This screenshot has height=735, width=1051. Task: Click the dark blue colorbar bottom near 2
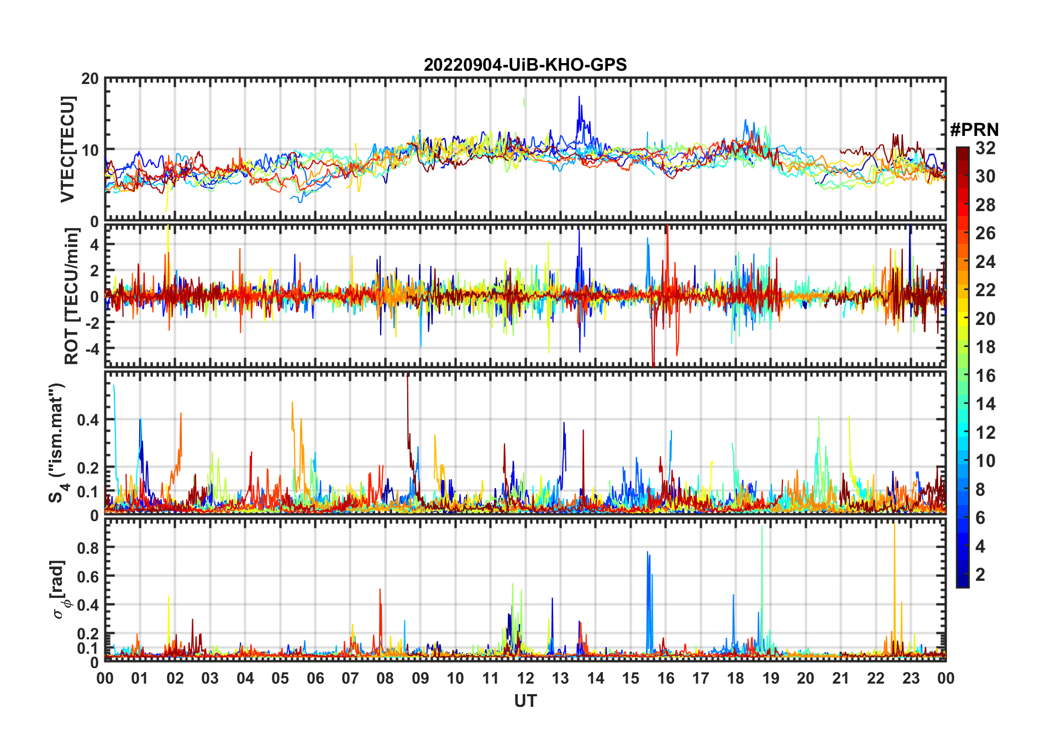pyautogui.click(x=963, y=576)
